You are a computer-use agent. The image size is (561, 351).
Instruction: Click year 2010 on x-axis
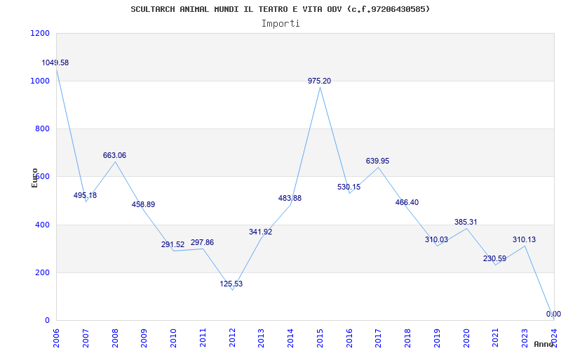[173, 338]
